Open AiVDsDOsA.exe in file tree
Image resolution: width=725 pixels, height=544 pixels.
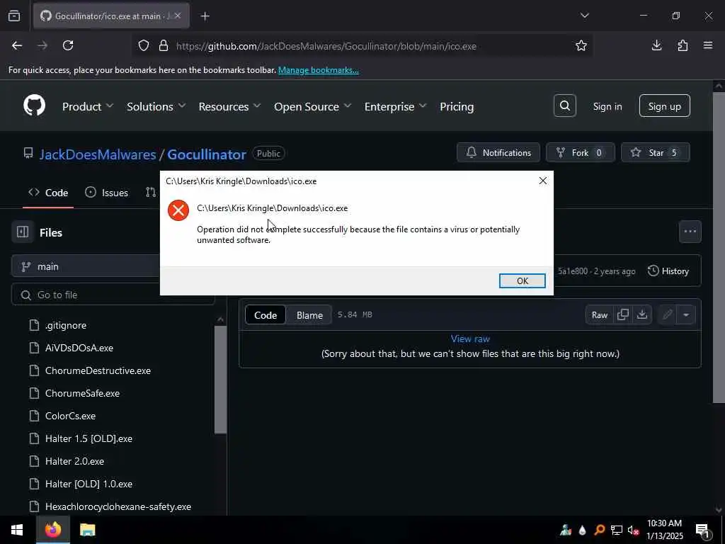point(79,348)
